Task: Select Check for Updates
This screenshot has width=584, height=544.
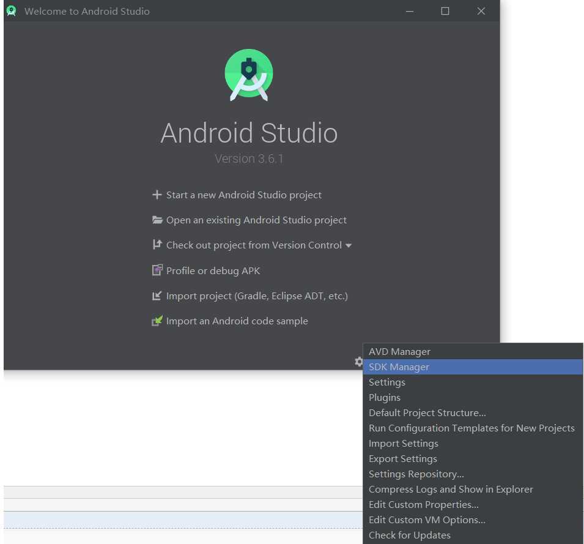Action: coord(473,535)
